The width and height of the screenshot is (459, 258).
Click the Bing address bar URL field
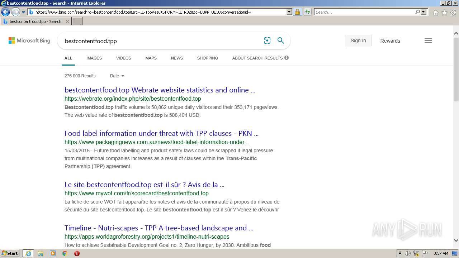(x=157, y=12)
